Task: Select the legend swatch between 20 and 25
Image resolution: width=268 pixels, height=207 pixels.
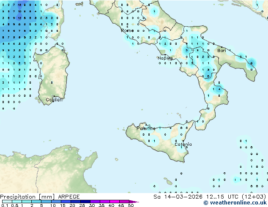Action: pyautogui.click(x=76, y=202)
